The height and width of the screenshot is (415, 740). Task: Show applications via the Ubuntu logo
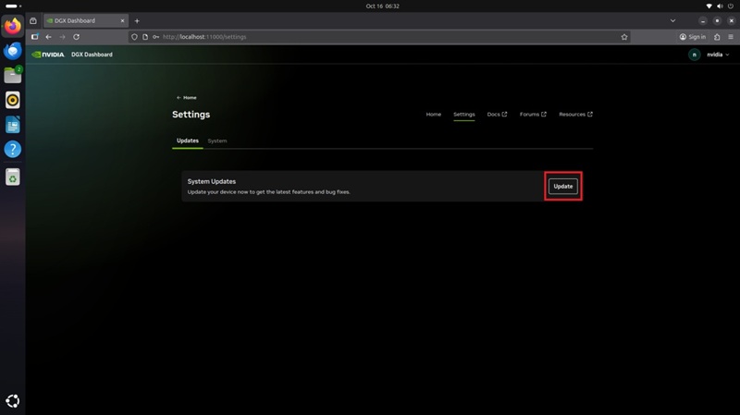13,401
